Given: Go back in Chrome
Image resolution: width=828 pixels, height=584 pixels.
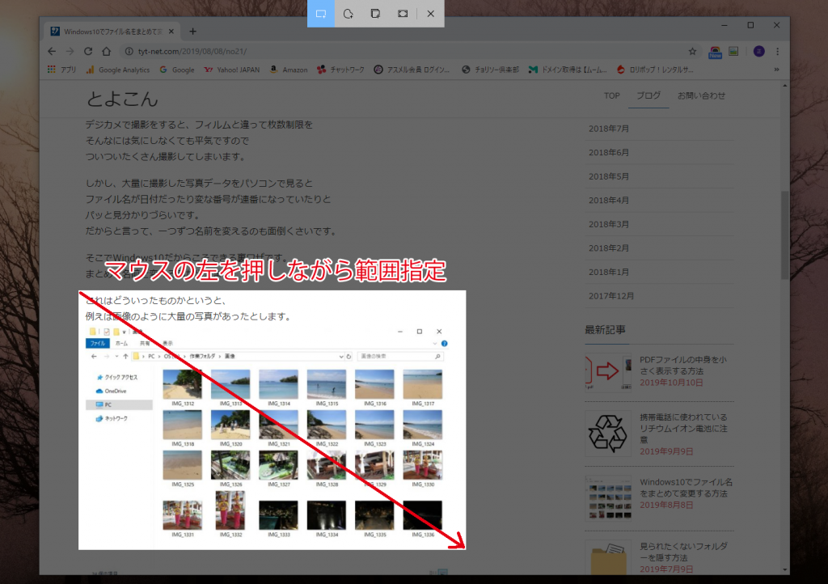Looking at the screenshot, I should point(52,51).
